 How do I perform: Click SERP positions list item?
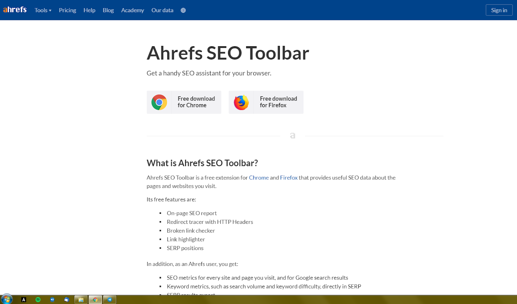(185, 248)
